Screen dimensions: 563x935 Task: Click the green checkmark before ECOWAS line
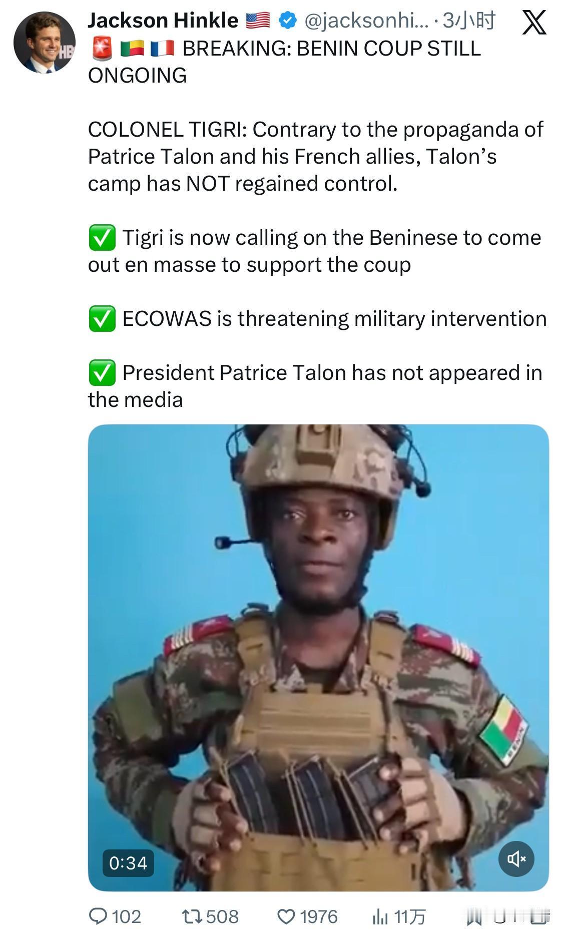(x=102, y=319)
